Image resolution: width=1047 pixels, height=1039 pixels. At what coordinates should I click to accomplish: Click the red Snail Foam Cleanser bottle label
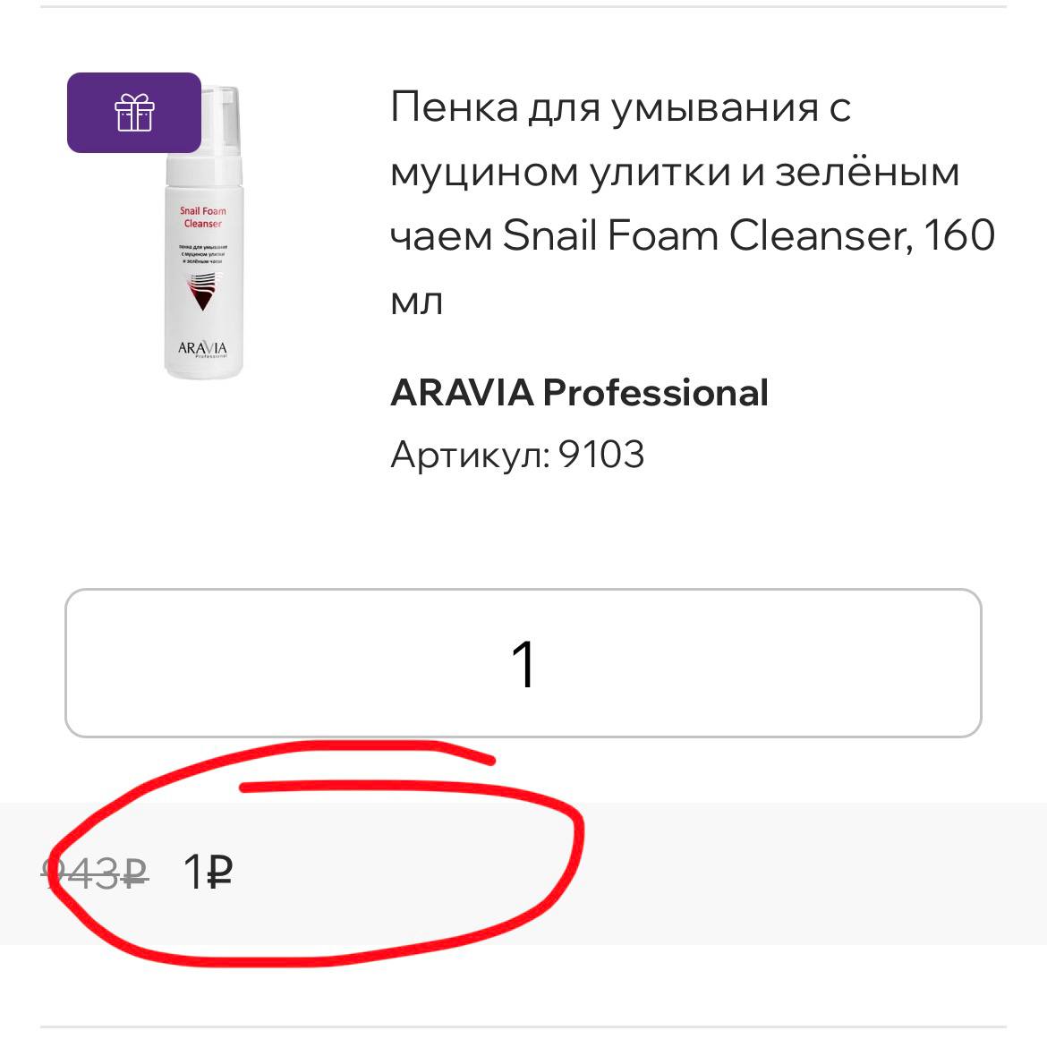coord(203,217)
